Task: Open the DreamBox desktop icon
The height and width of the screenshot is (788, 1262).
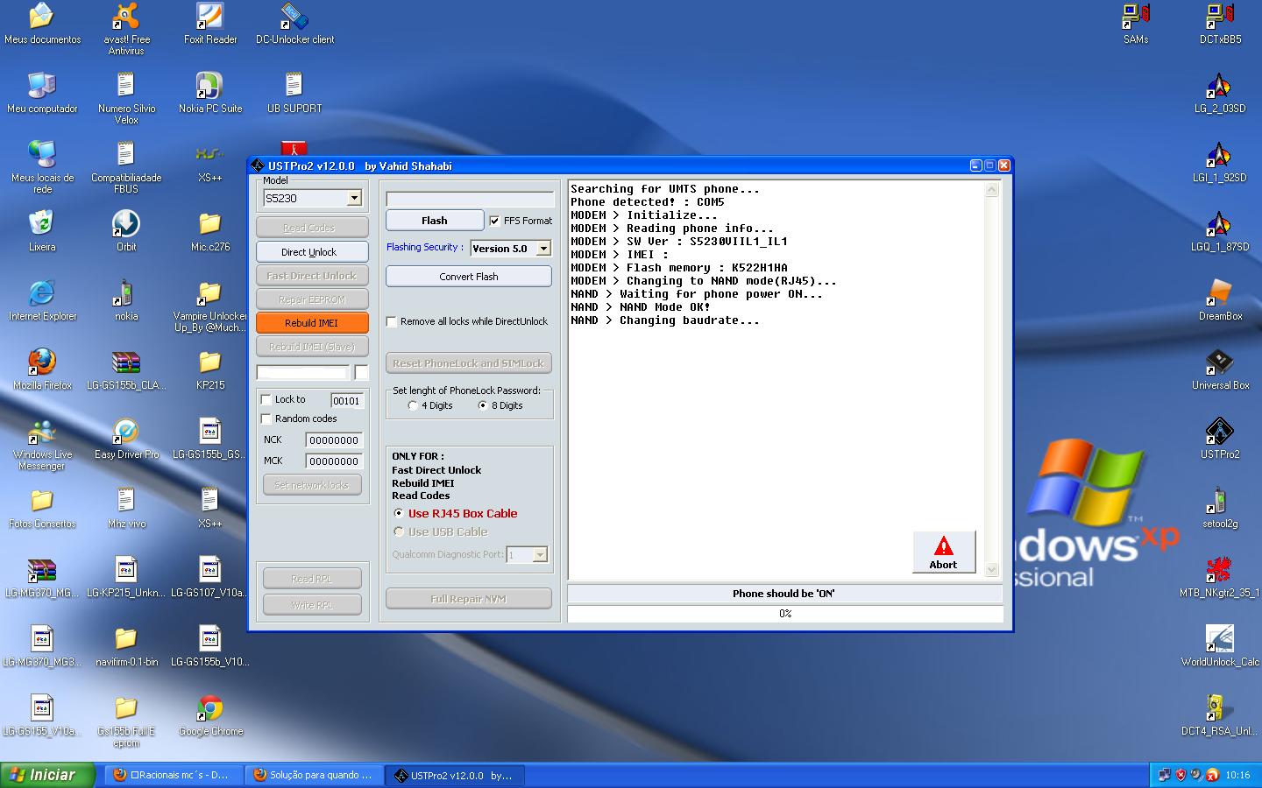Action: [1220, 300]
